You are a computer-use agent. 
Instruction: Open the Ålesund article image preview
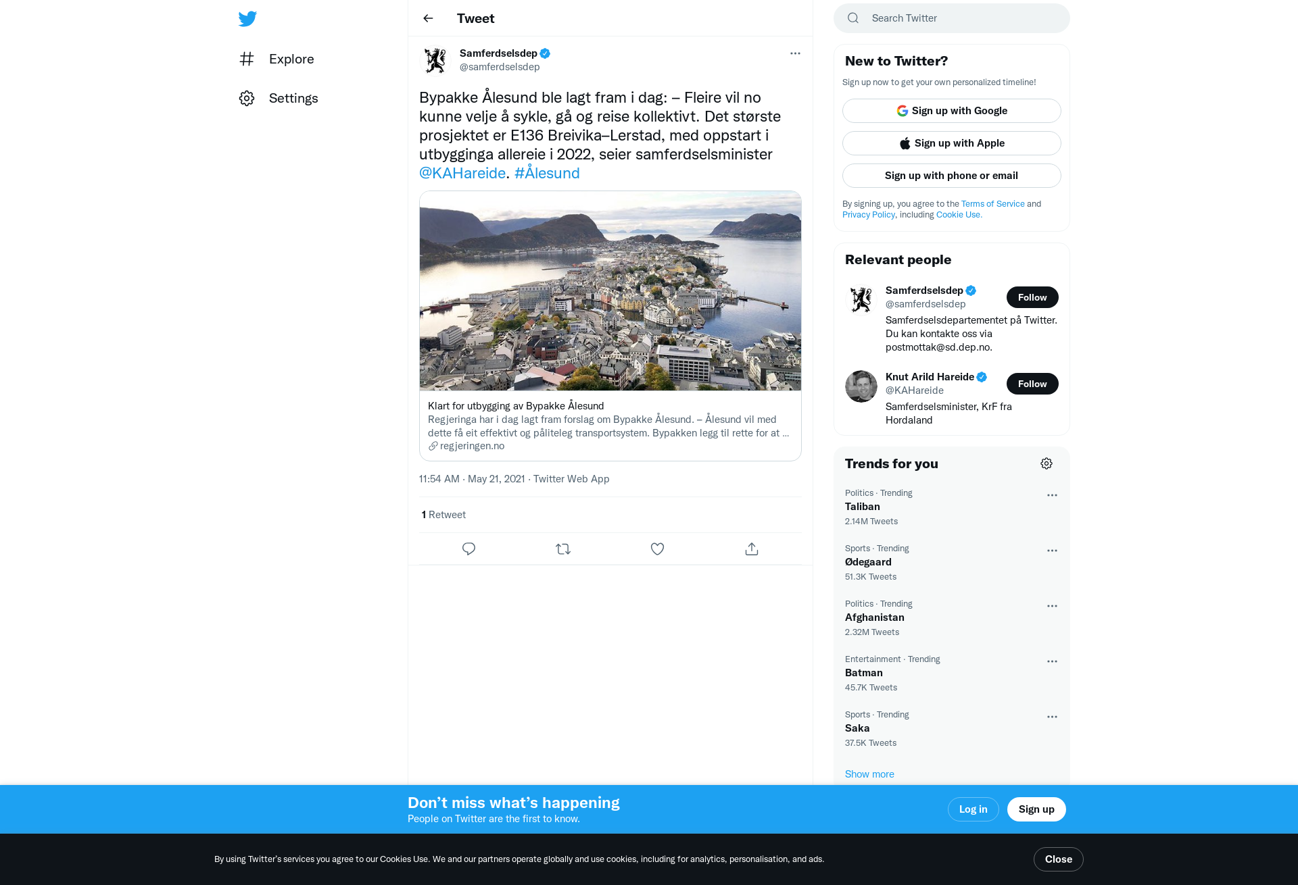[610, 290]
